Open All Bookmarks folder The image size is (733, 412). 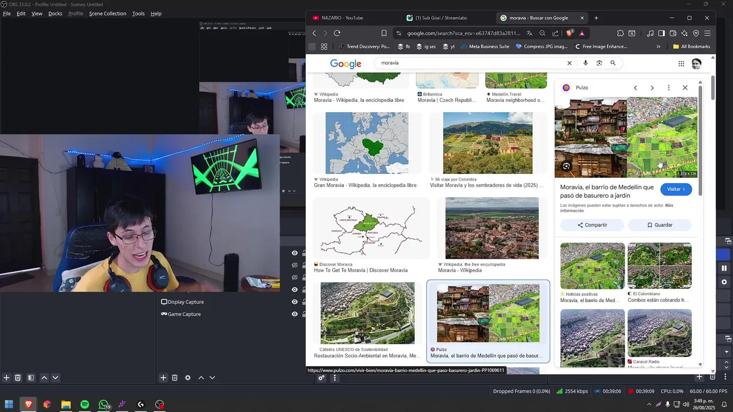pyautogui.click(x=692, y=46)
